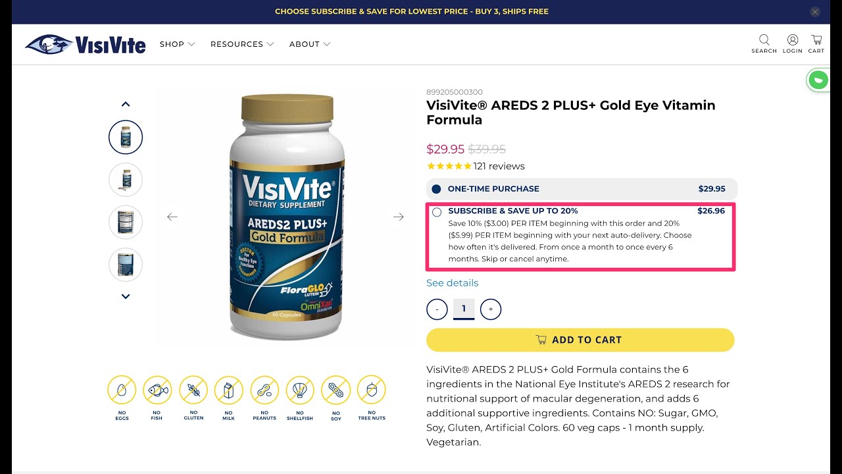Image resolution: width=842 pixels, height=474 pixels.
Task: Click the No Gluten allergen icon
Action: (x=193, y=398)
